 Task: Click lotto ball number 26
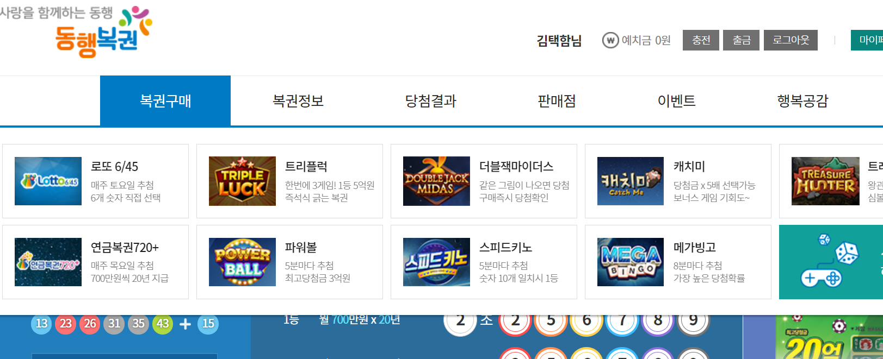coord(90,324)
